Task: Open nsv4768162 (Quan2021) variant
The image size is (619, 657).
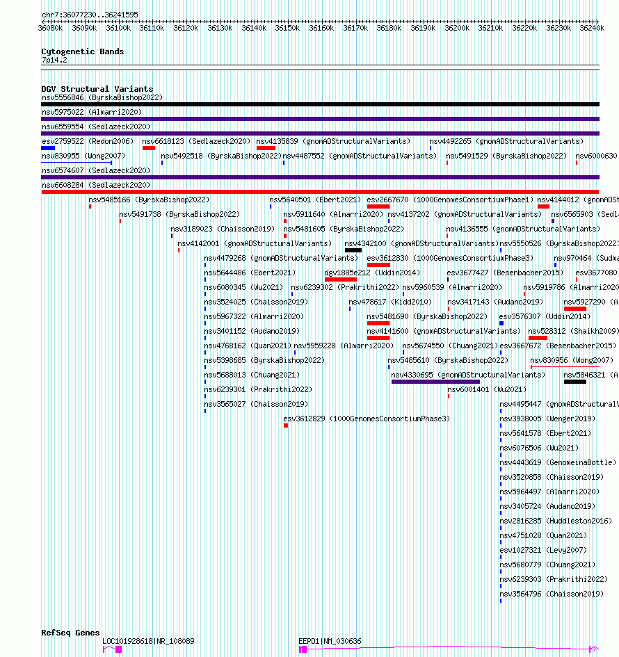Action: (248, 346)
